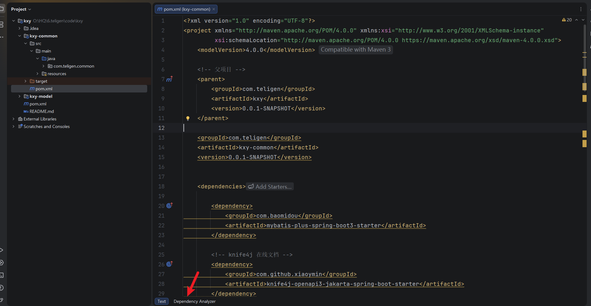Click the closing </parent> tag on line 11
This screenshot has height=306, width=591.
pyautogui.click(x=213, y=118)
